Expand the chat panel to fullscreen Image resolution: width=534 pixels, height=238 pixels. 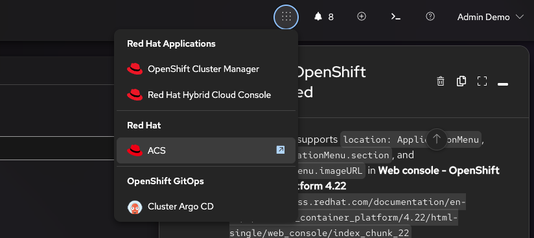tap(482, 81)
